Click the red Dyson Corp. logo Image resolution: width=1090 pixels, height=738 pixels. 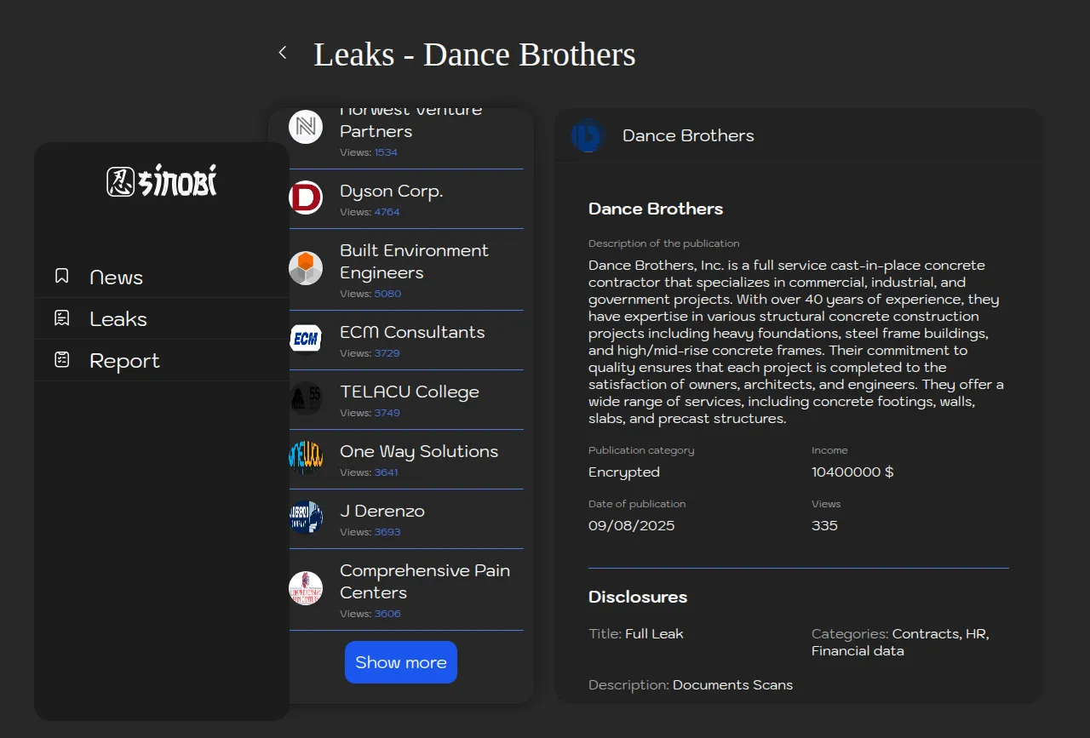pyautogui.click(x=306, y=197)
